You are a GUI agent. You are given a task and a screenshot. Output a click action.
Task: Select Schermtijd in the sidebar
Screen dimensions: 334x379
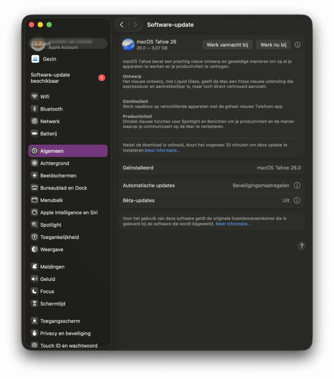[x=68, y=303]
